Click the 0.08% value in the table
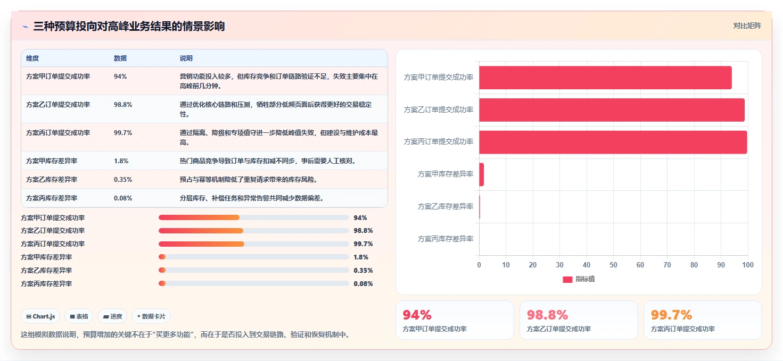783x361 pixels. [123, 198]
